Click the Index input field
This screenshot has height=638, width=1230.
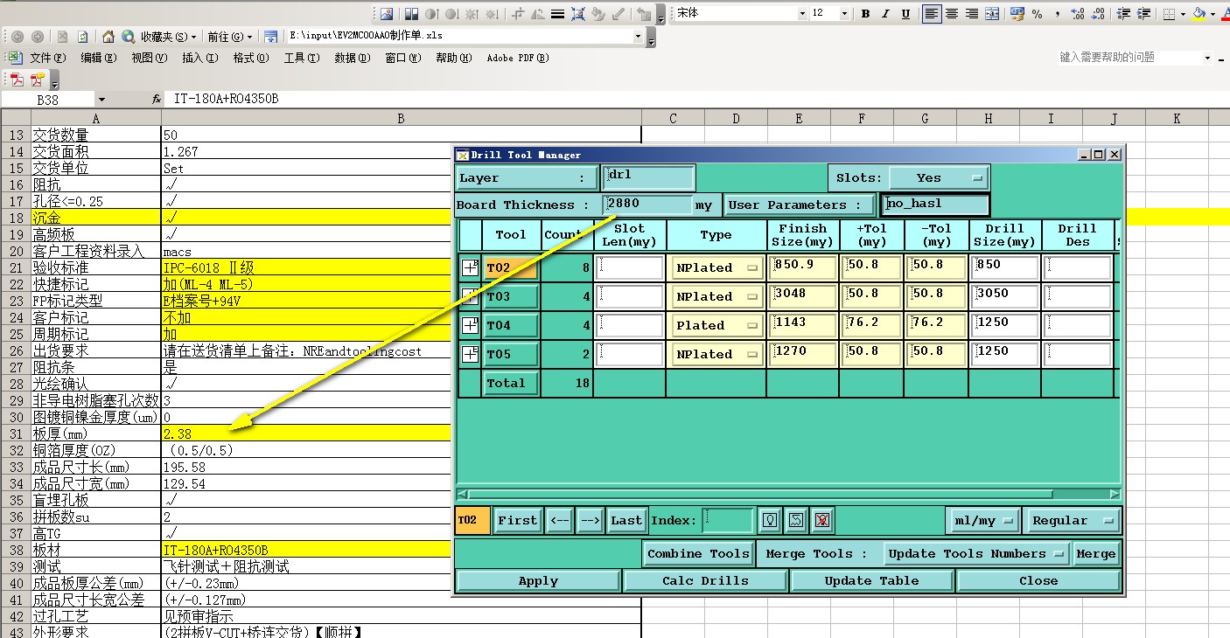[727, 520]
